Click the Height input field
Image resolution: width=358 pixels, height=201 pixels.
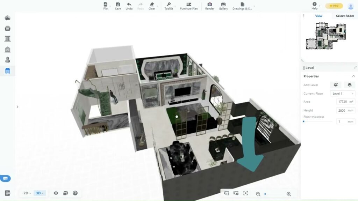[345, 110]
